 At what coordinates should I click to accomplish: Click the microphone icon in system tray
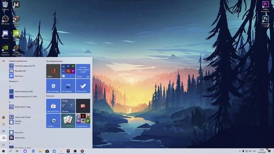click(243, 151)
